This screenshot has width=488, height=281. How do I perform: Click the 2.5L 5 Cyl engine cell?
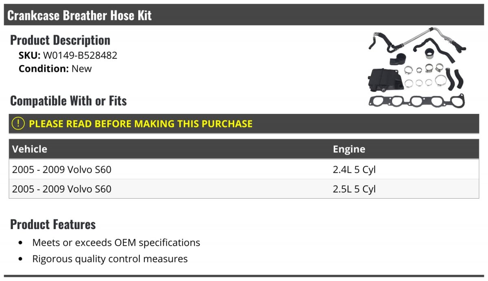pyautogui.click(x=354, y=189)
